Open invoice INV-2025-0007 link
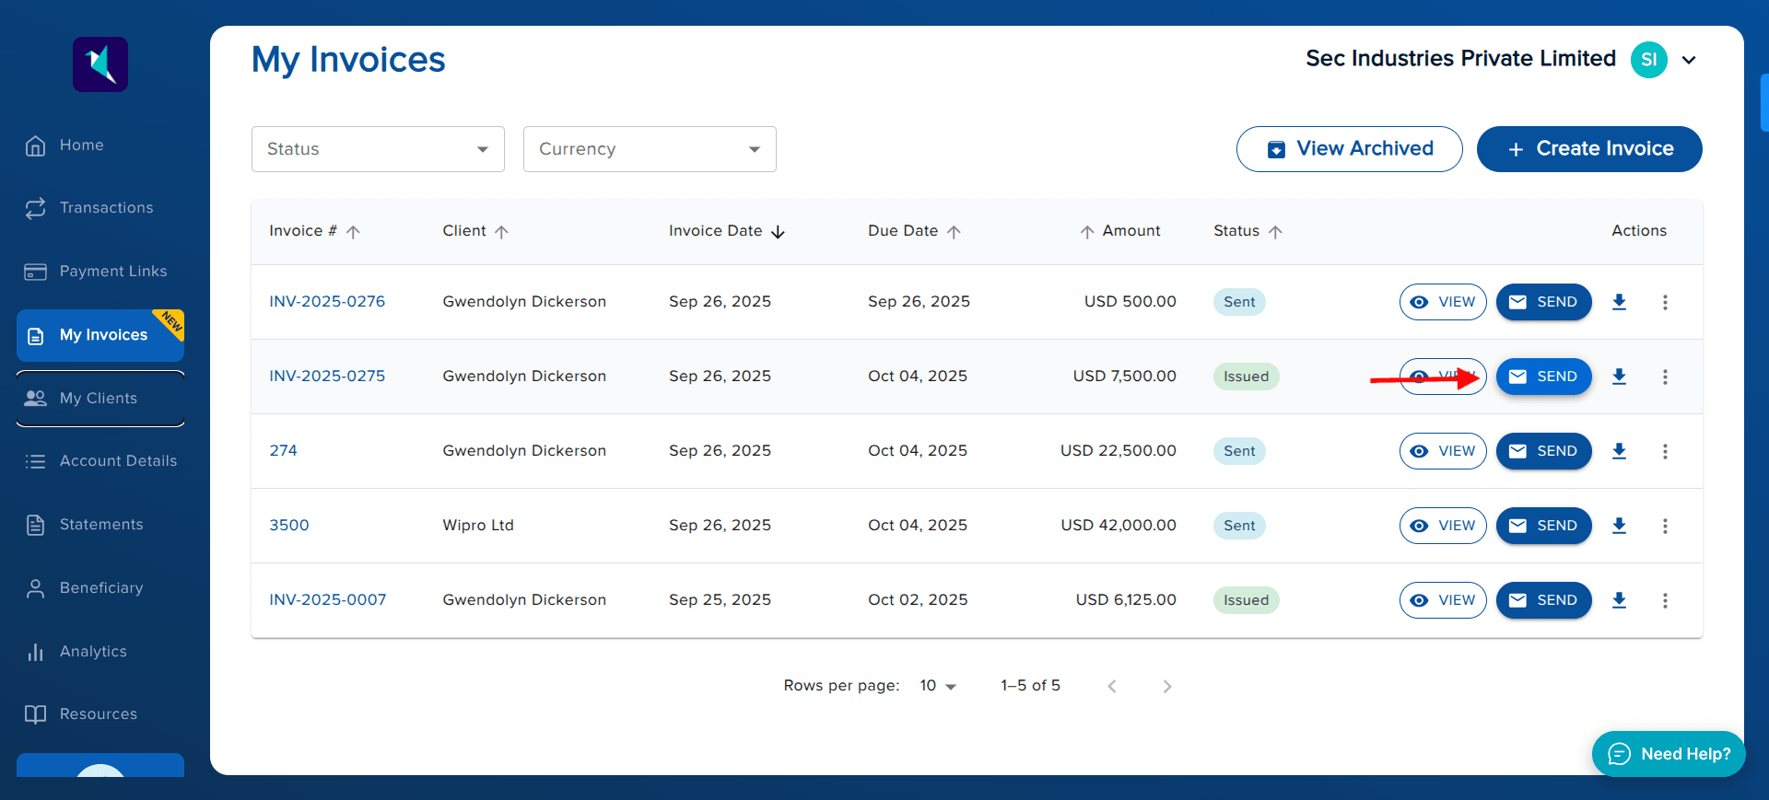The width and height of the screenshot is (1769, 800). 327,600
